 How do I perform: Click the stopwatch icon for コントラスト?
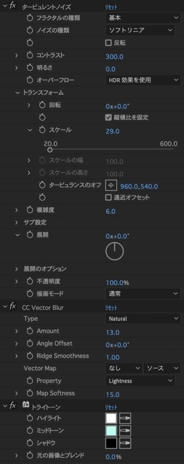30,55
